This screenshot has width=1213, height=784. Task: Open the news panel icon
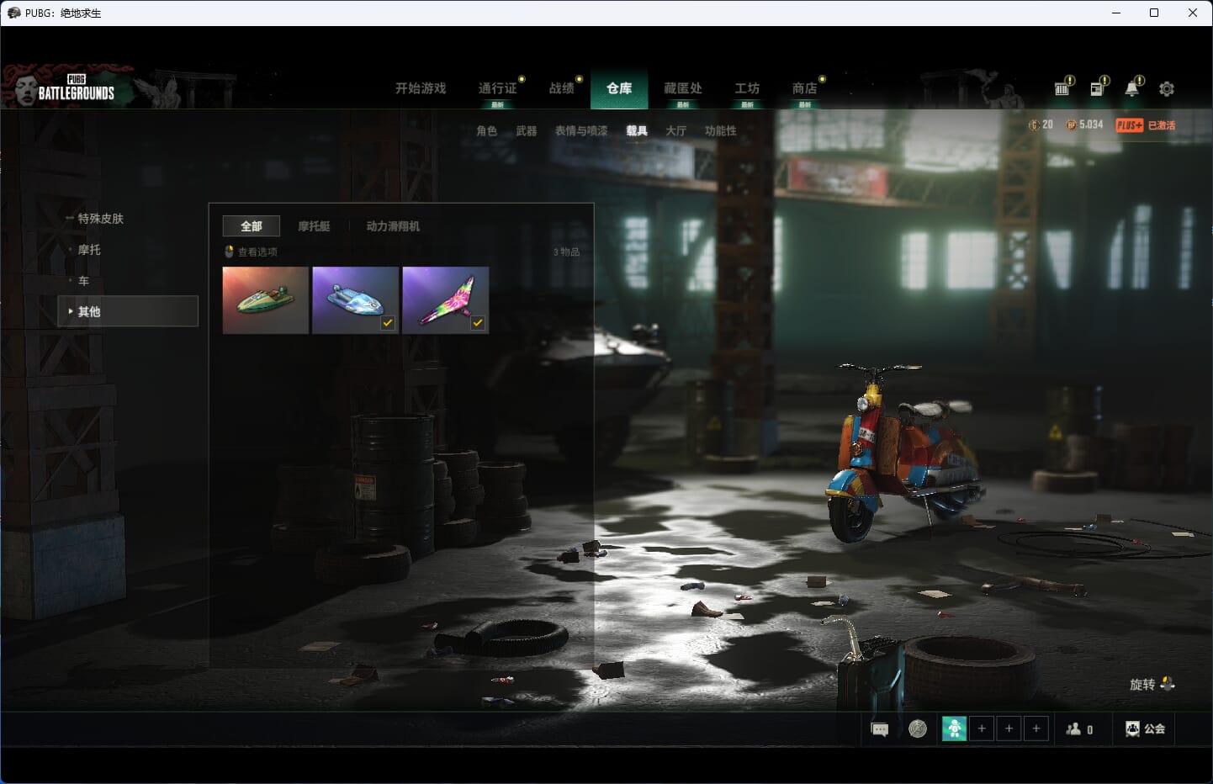1098,87
